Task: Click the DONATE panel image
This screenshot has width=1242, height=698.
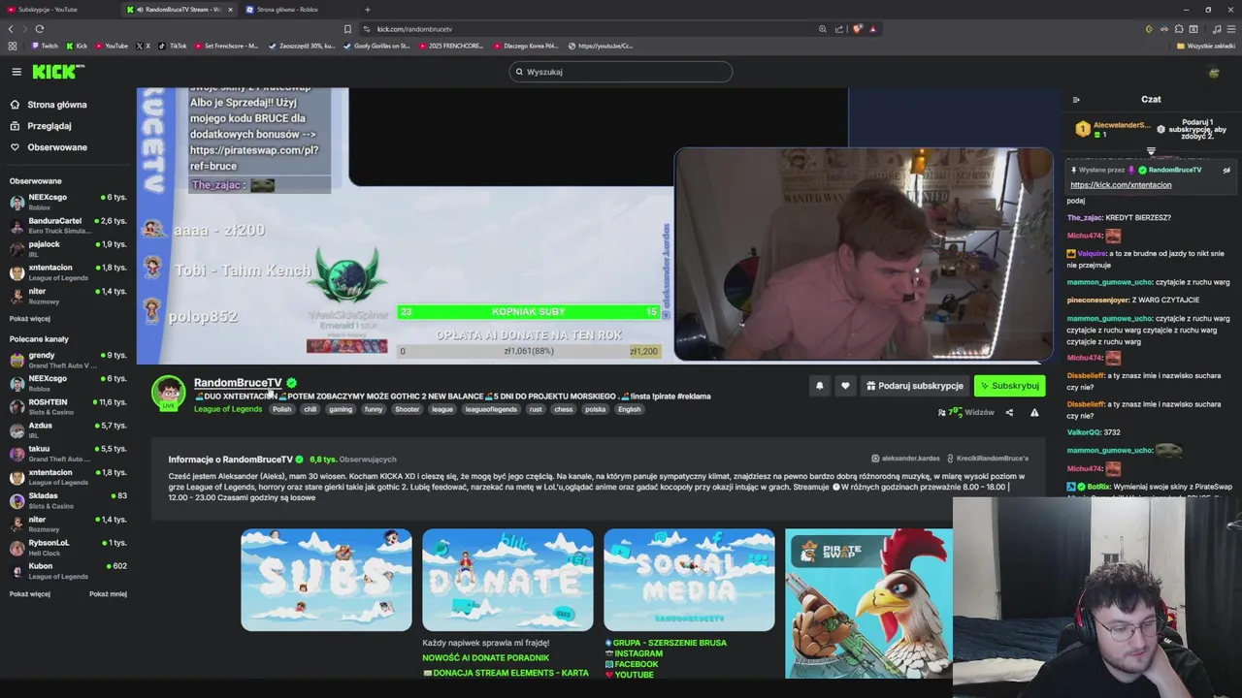Action: (x=507, y=580)
